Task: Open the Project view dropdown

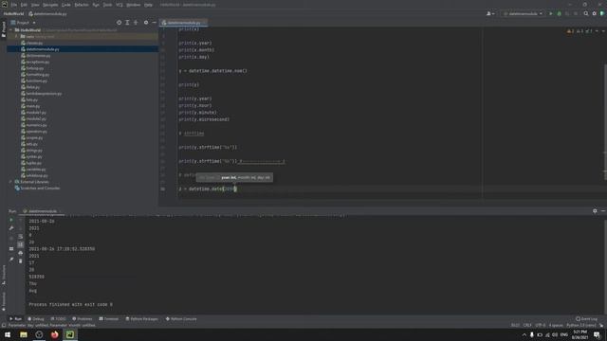Action: (24, 23)
